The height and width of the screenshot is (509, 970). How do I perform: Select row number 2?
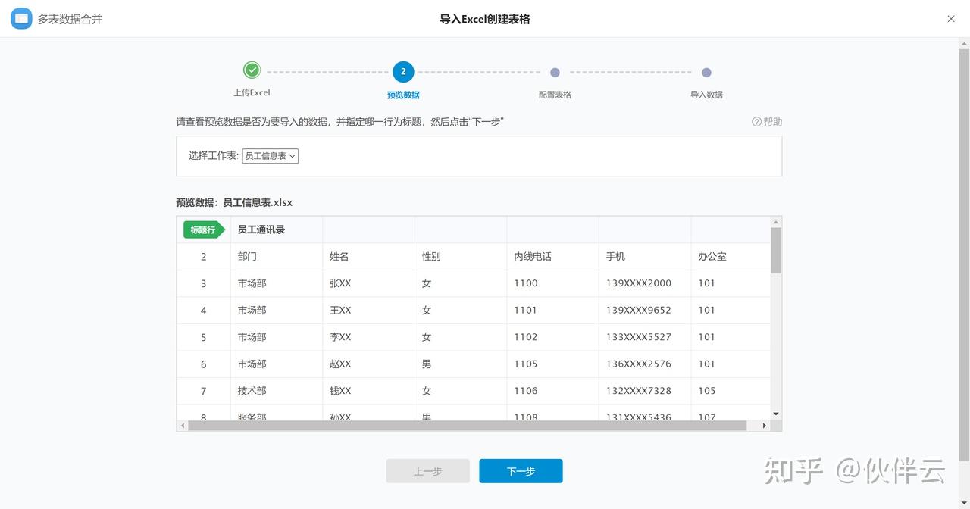pos(203,257)
